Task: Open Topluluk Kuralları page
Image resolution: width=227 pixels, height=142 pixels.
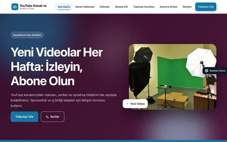Action: tap(144, 7)
